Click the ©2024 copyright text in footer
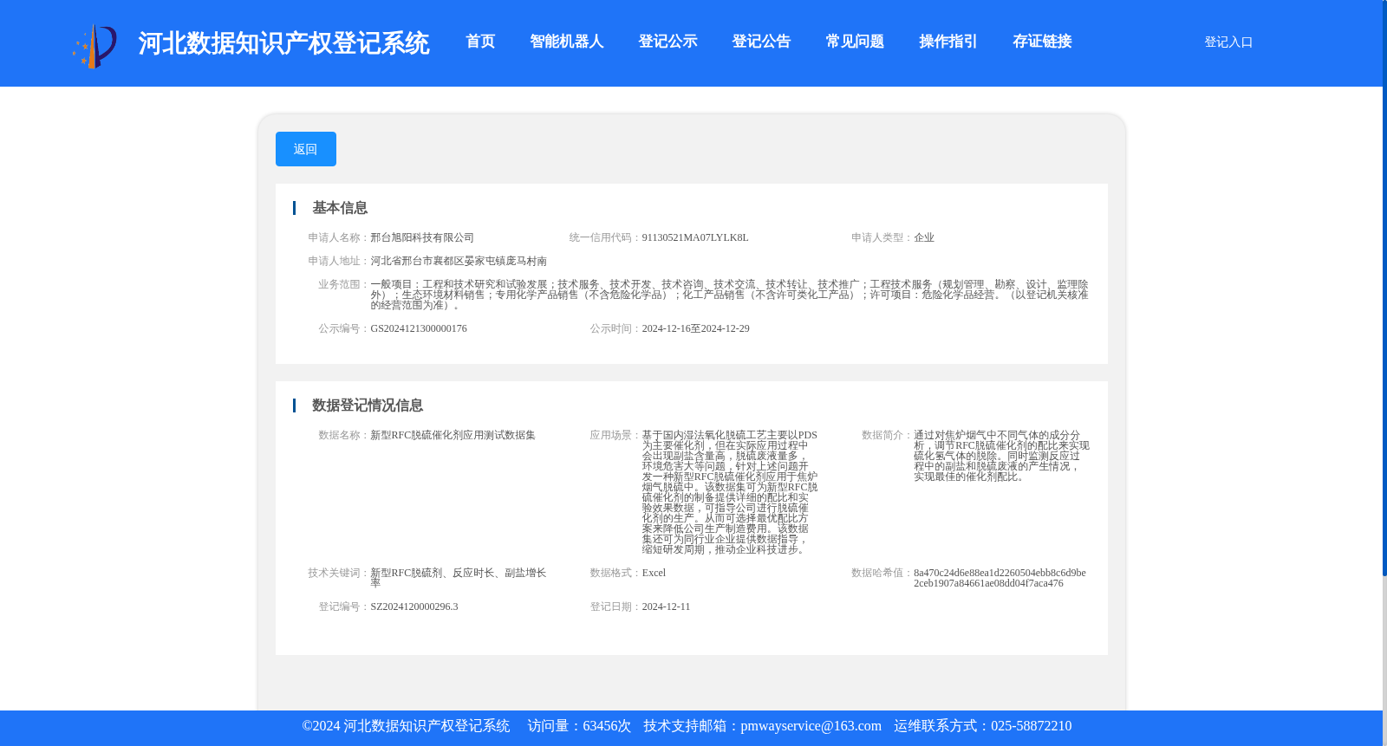Image resolution: width=1387 pixels, height=746 pixels. tap(406, 726)
